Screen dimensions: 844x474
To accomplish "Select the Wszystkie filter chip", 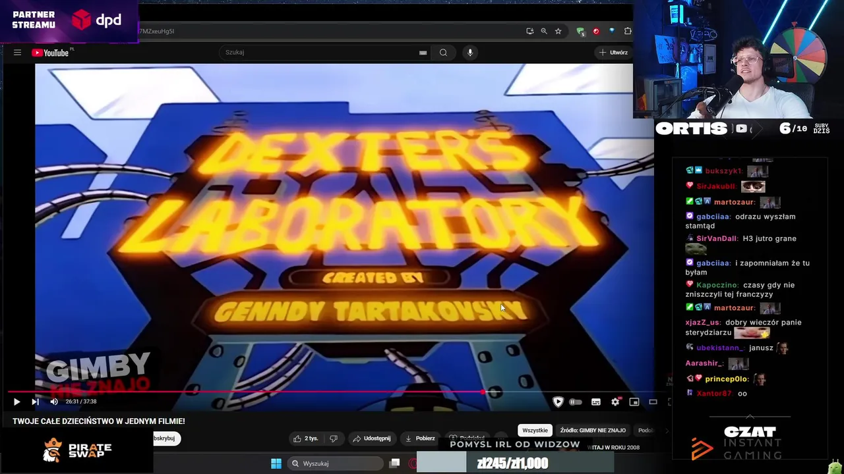I will pos(535,431).
